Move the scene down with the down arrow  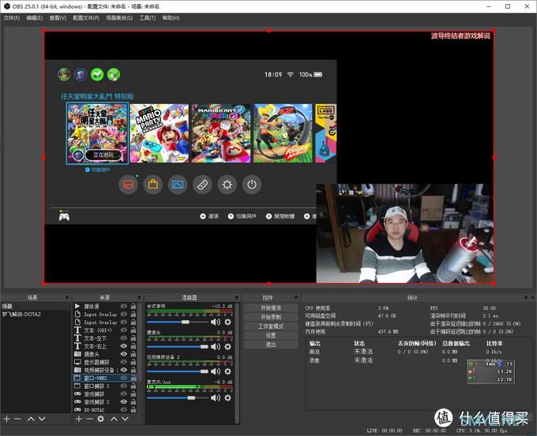click(42, 419)
